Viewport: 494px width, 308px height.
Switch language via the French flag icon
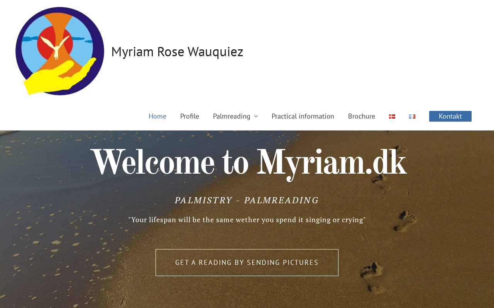click(412, 116)
